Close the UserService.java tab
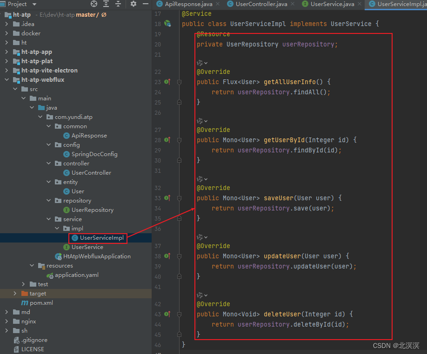Image resolution: width=427 pixels, height=354 pixels. tap(359, 4)
